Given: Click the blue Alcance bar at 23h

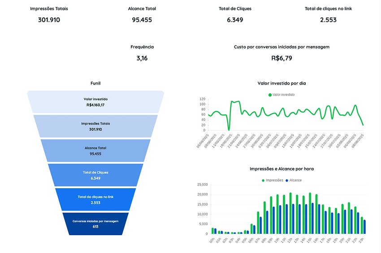Looking at the screenshot, I should [x=364, y=227].
